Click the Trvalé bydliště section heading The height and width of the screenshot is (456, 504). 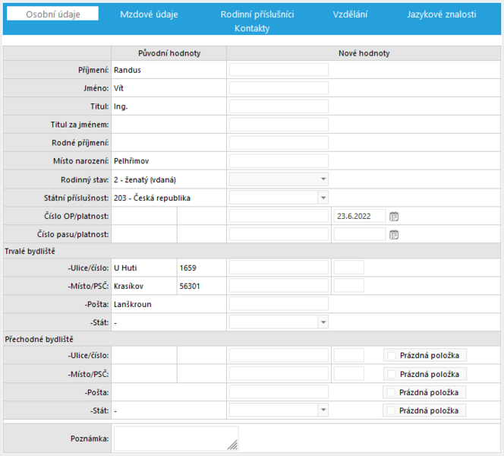click(30, 251)
